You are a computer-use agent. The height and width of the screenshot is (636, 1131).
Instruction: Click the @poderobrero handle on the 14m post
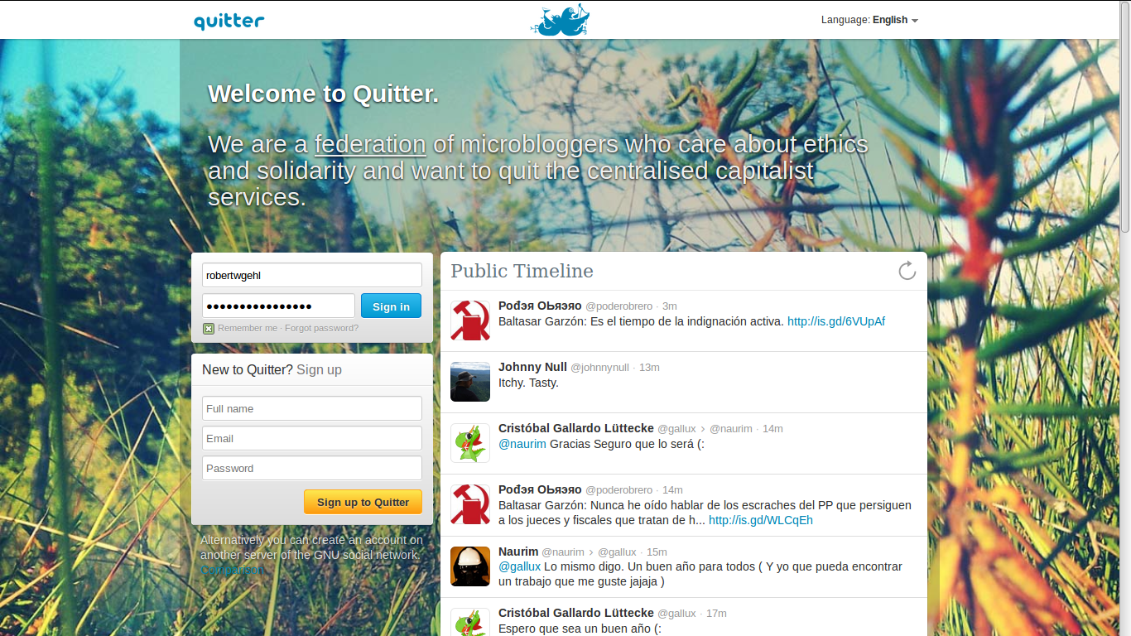[x=619, y=490]
